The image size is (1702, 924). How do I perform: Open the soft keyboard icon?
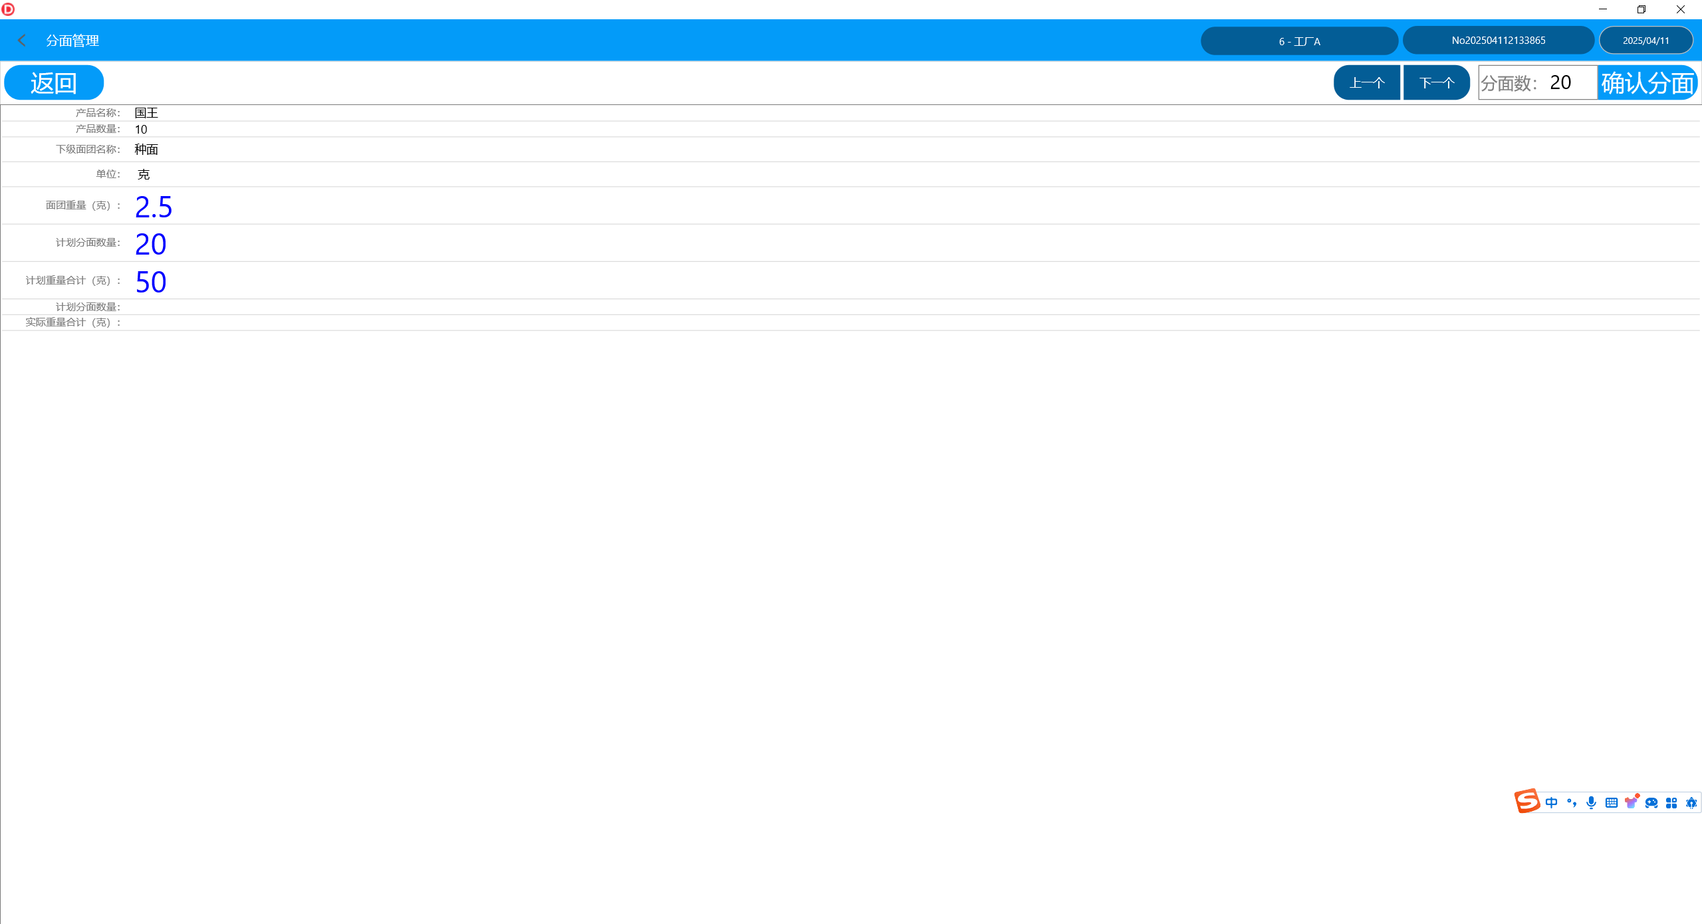coord(1611,802)
